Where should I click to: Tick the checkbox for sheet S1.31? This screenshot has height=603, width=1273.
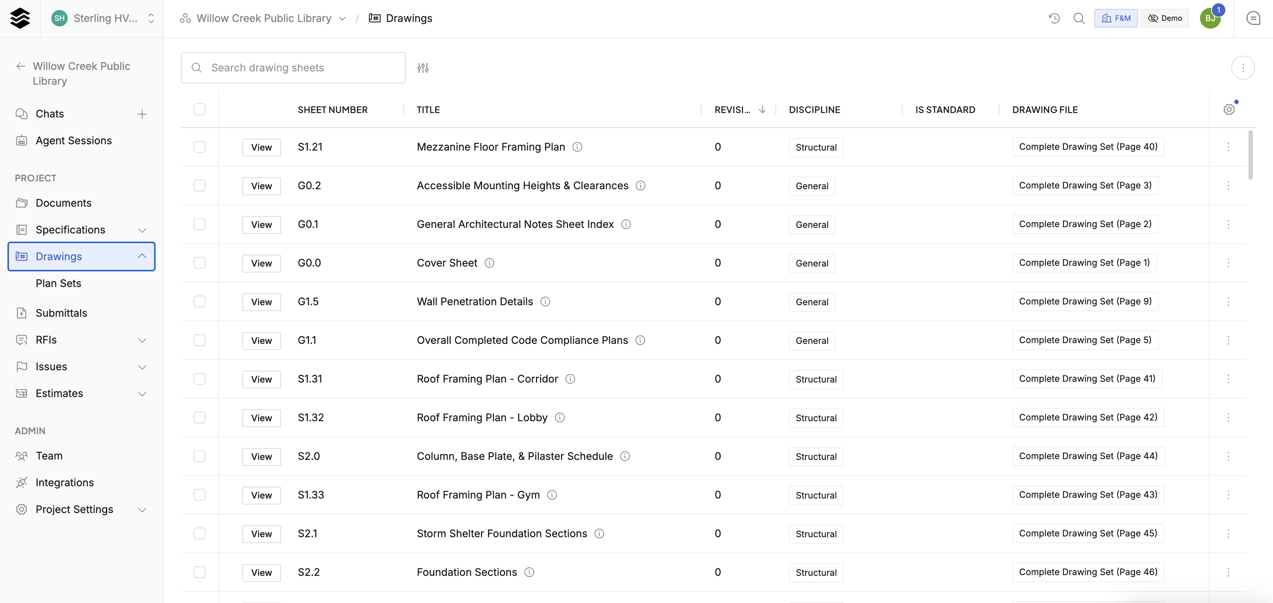pyautogui.click(x=200, y=379)
